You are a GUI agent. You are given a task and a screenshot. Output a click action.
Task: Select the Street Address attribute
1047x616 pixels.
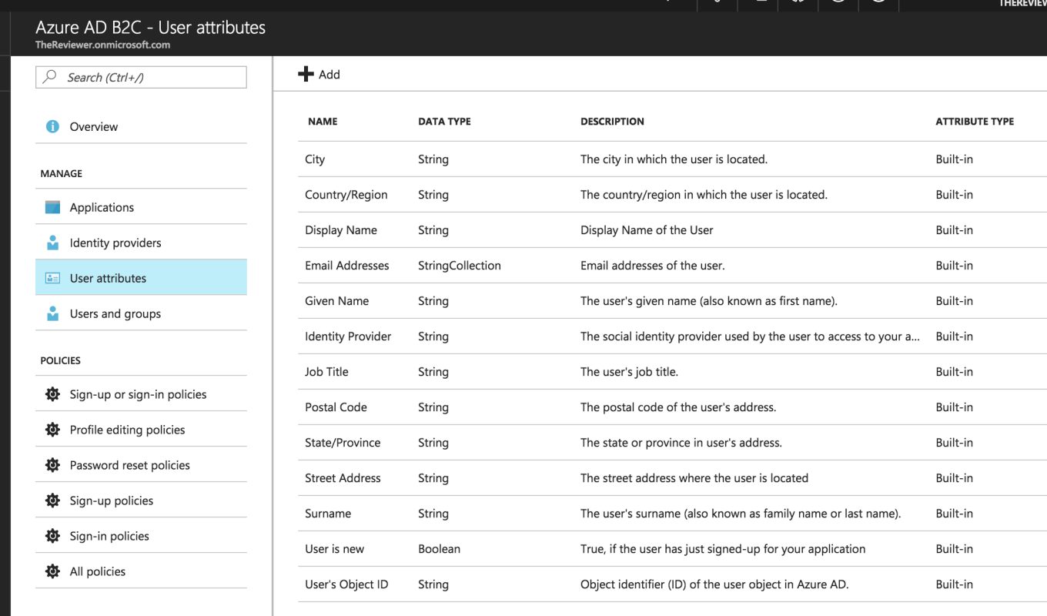tap(672, 478)
